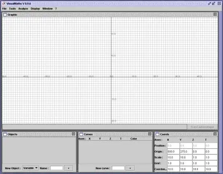This screenshot has width=223, height=174.
Task: Click the Objects panel title
Action: (12, 134)
